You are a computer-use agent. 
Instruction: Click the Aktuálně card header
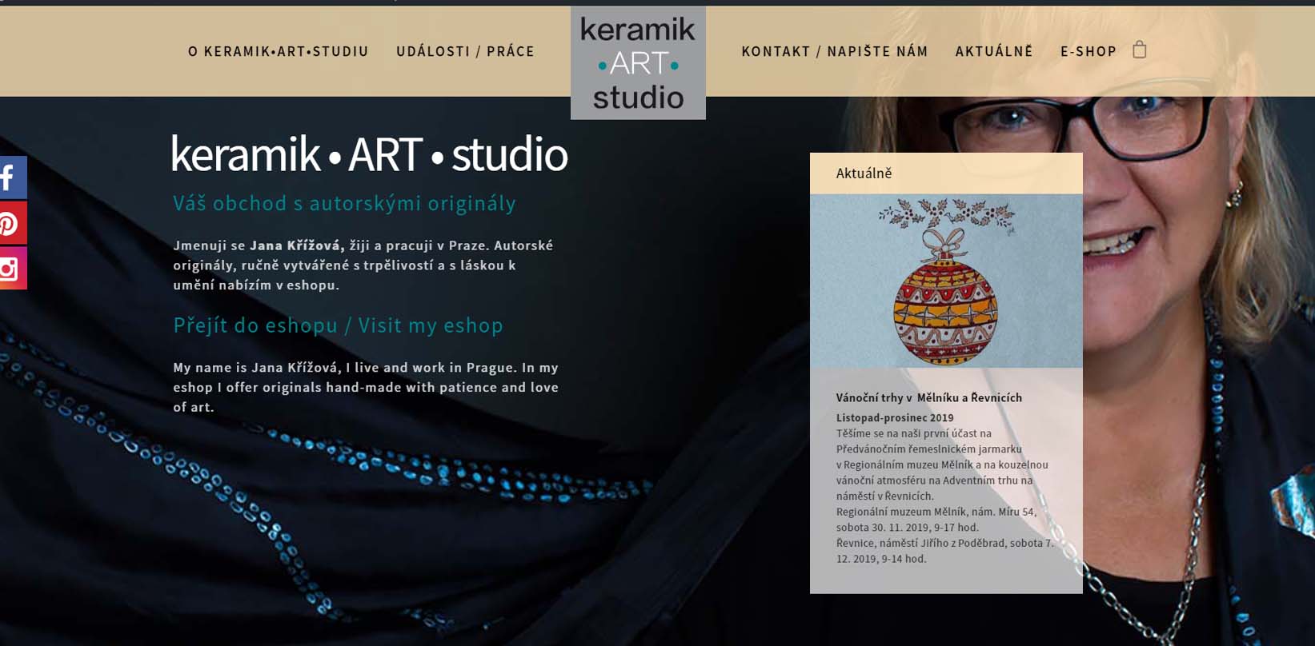(x=946, y=173)
